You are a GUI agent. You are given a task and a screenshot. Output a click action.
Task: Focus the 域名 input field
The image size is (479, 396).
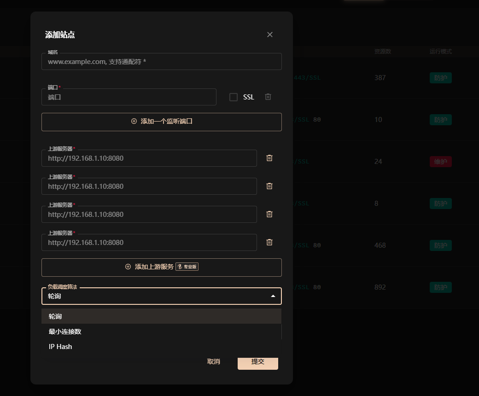coord(162,62)
